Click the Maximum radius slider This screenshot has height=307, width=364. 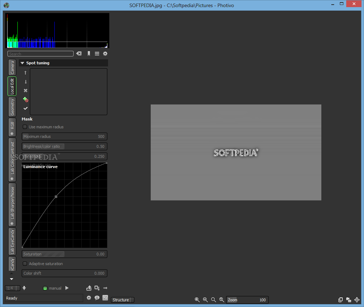coord(65,136)
